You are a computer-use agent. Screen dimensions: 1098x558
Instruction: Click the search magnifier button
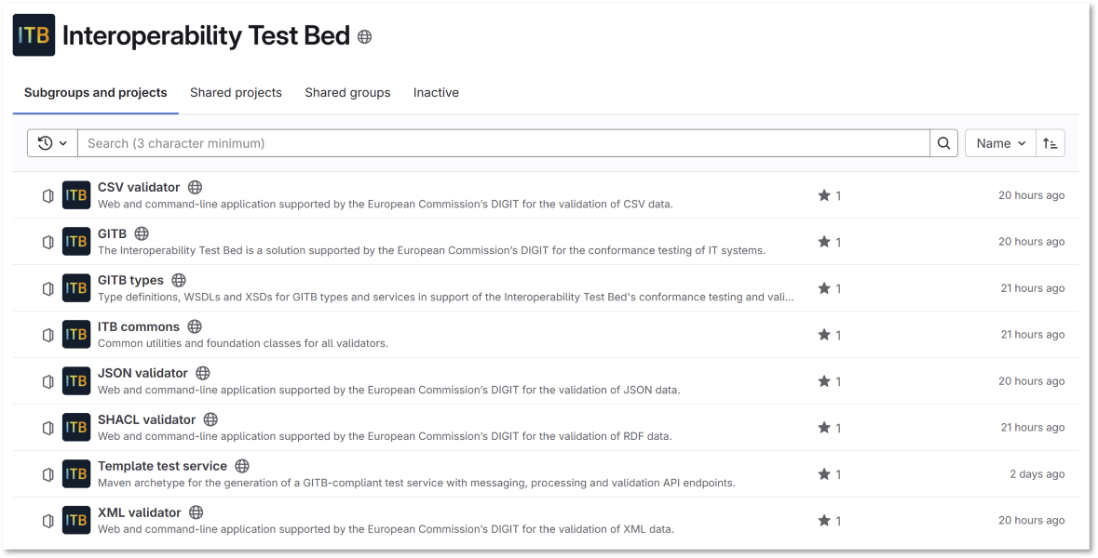click(x=943, y=143)
